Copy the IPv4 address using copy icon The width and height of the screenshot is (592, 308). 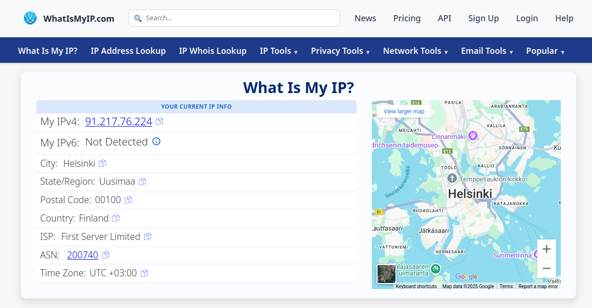[x=160, y=121]
